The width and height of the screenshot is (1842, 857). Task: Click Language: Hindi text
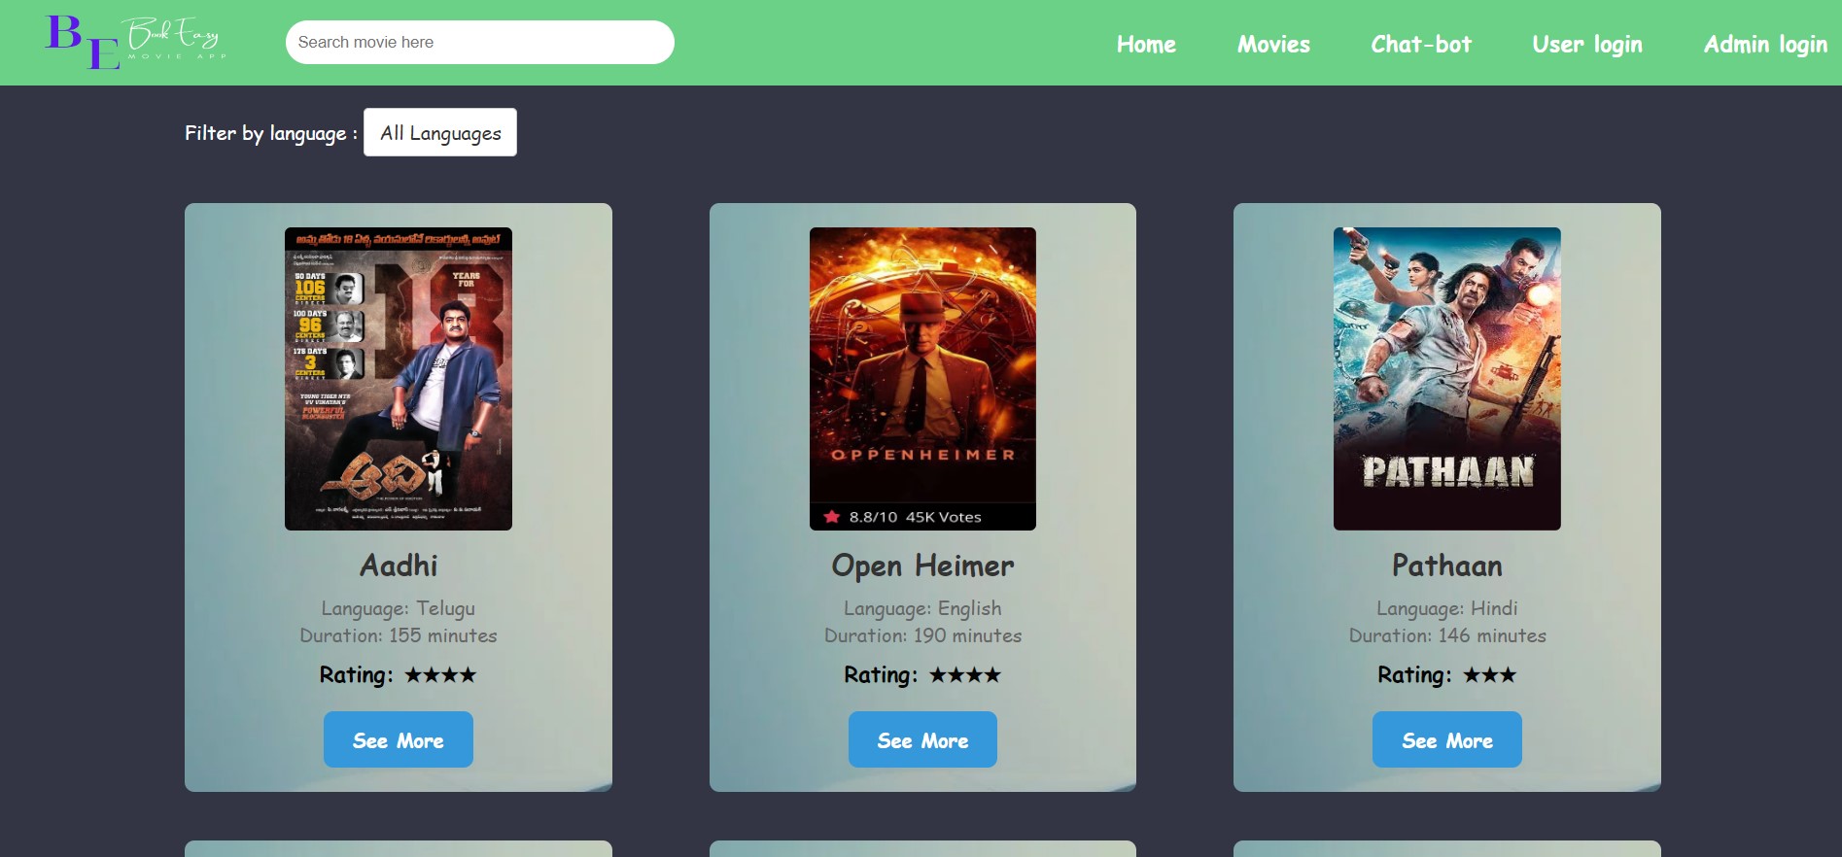point(1447,608)
